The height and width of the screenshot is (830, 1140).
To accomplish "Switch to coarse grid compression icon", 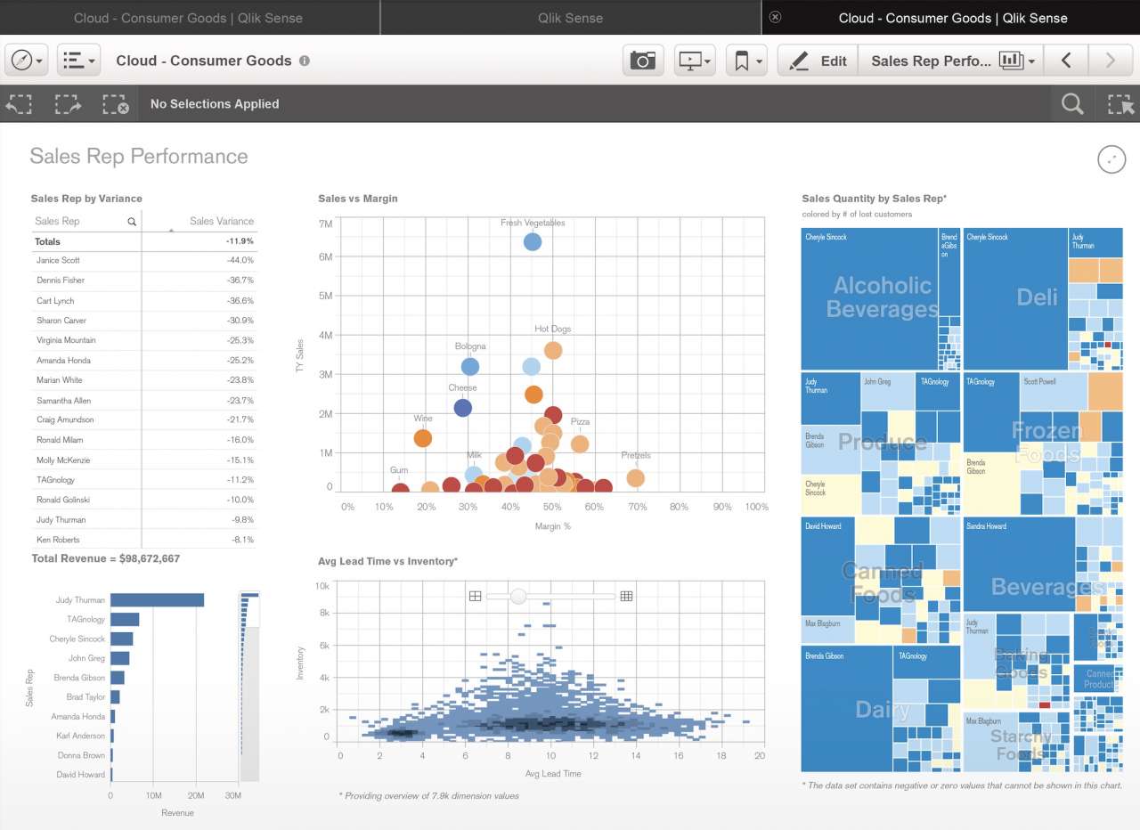I will 475,596.
